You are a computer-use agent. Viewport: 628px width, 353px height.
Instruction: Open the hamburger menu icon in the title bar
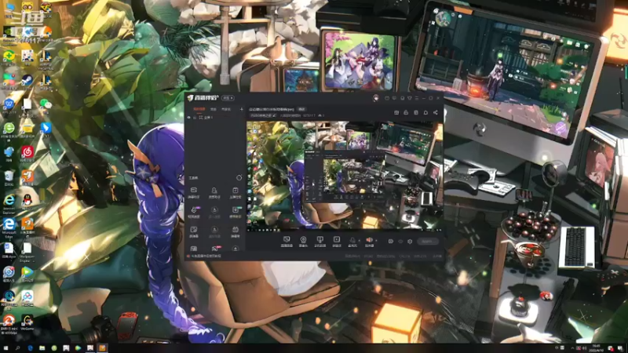pos(417,98)
